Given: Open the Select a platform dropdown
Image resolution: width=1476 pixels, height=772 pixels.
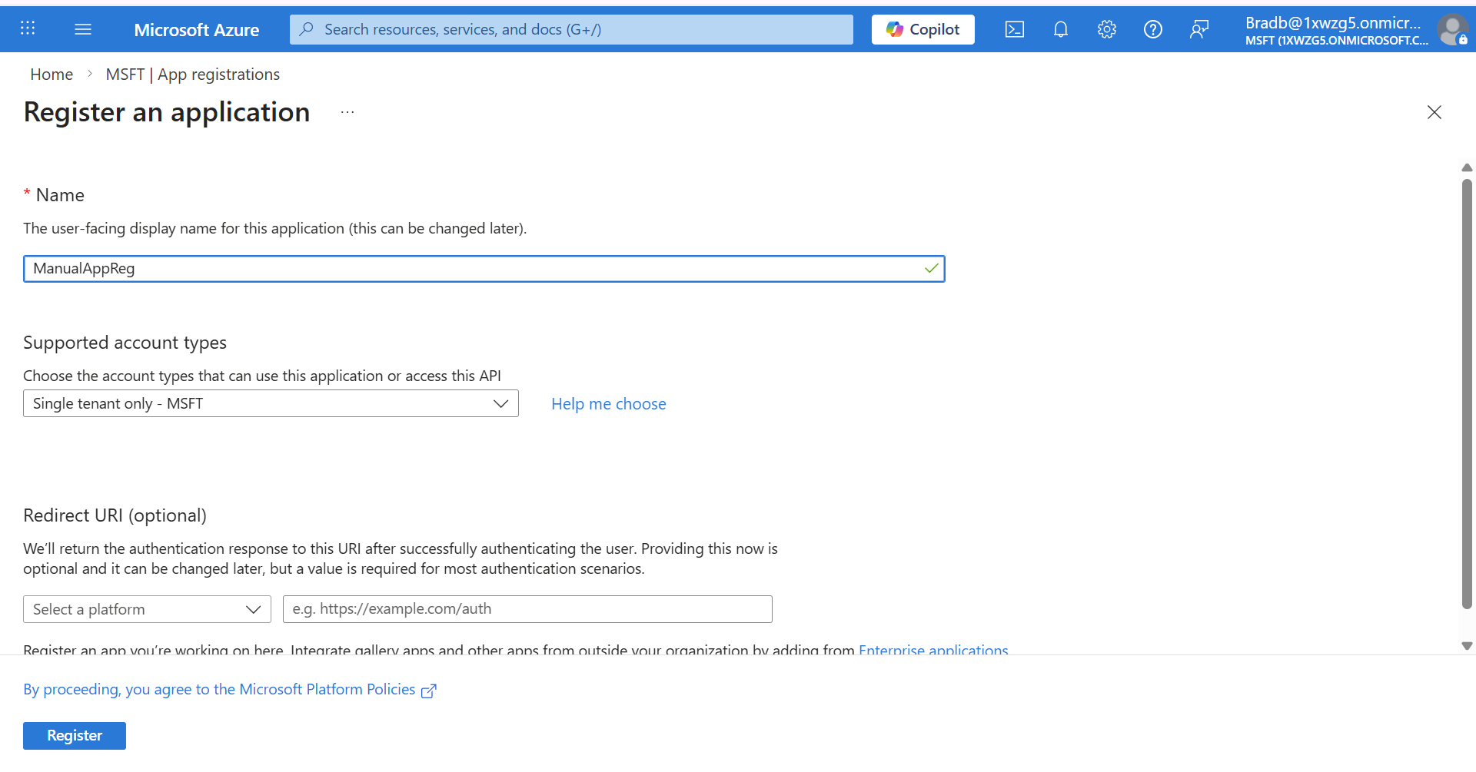Looking at the screenshot, I should point(147,609).
